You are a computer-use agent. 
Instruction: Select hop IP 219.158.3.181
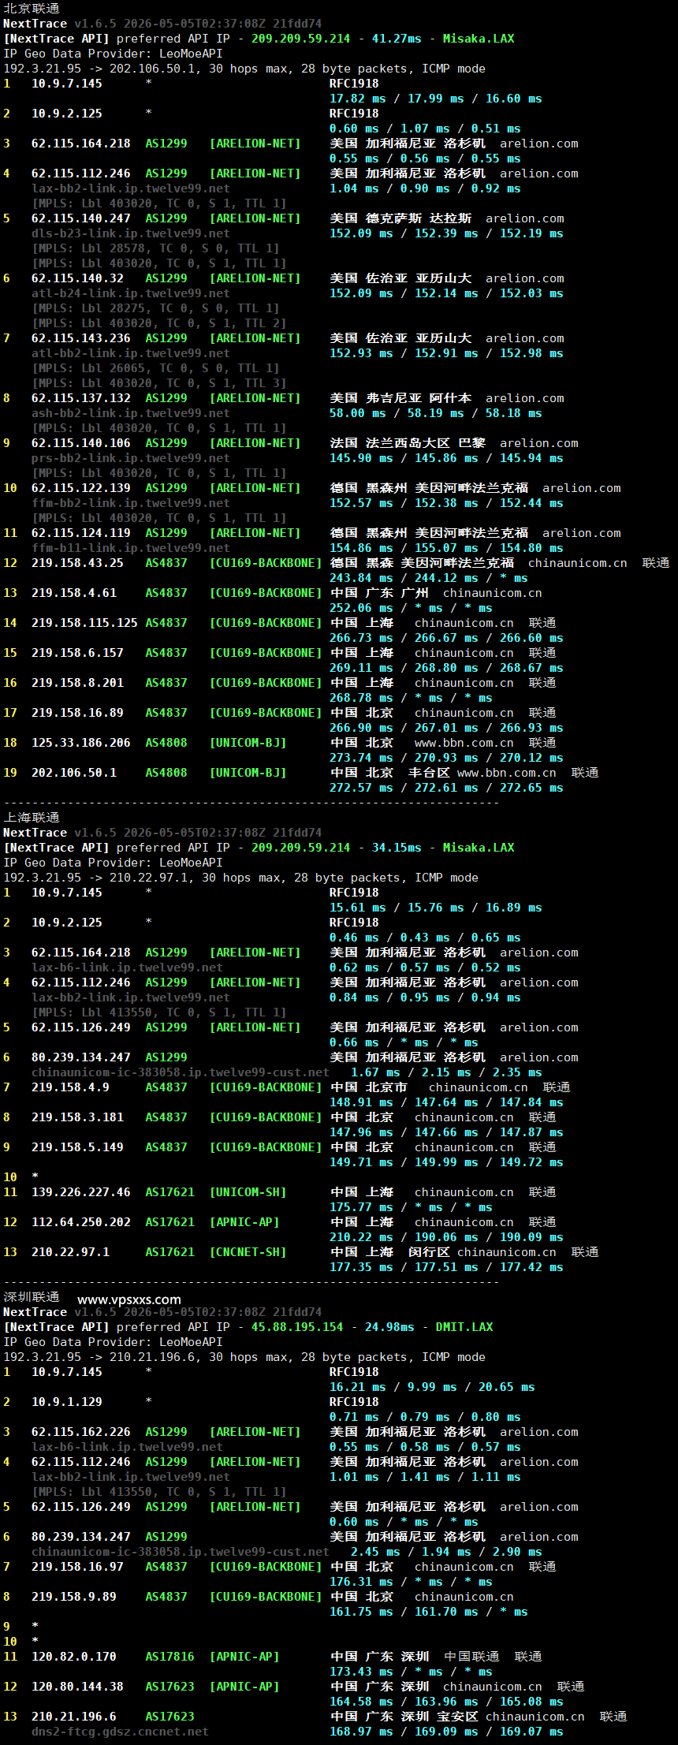point(77,1117)
